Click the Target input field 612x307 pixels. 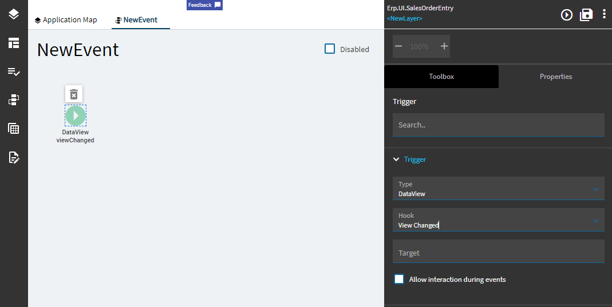coord(499,252)
